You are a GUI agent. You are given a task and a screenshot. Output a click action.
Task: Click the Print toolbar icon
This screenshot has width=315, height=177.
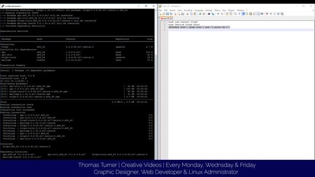[183, 14]
